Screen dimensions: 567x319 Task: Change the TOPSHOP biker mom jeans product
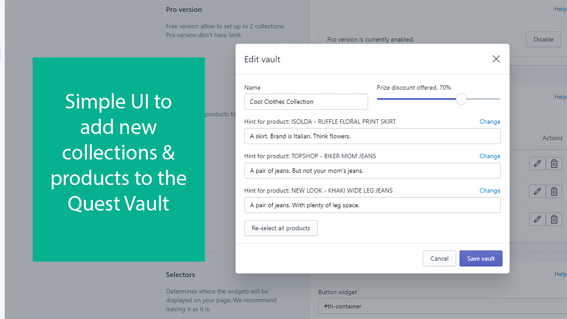tap(490, 156)
